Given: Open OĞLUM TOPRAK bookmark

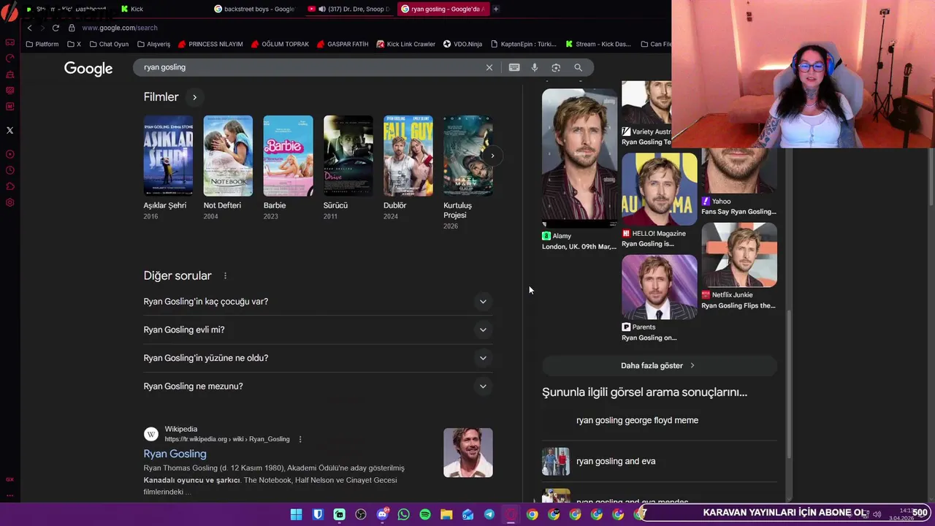Looking at the screenshot, I should pos(280,44).
